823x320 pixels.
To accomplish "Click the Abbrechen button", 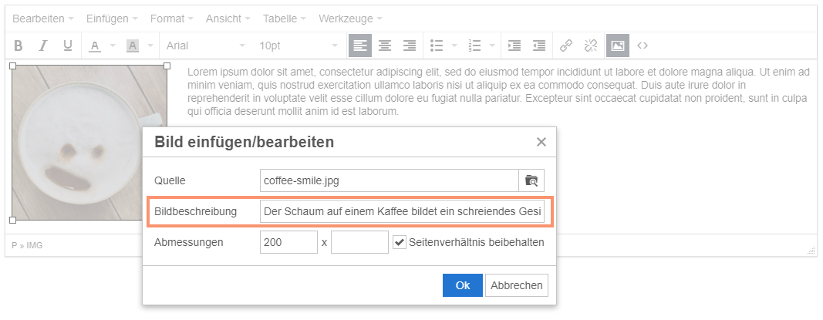I will (517, 285).
